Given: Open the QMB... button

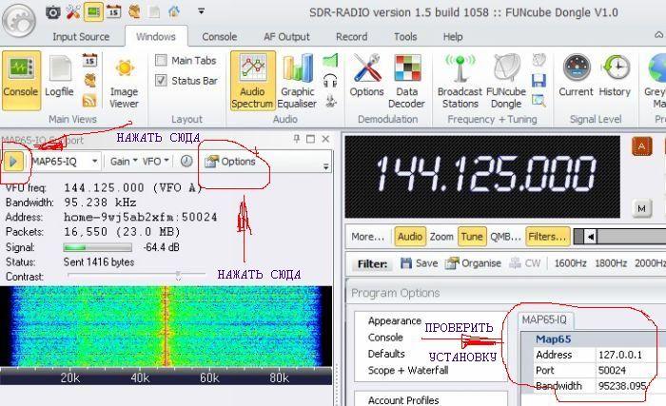Looking at the screenshot, I should (x=505, y=237).
